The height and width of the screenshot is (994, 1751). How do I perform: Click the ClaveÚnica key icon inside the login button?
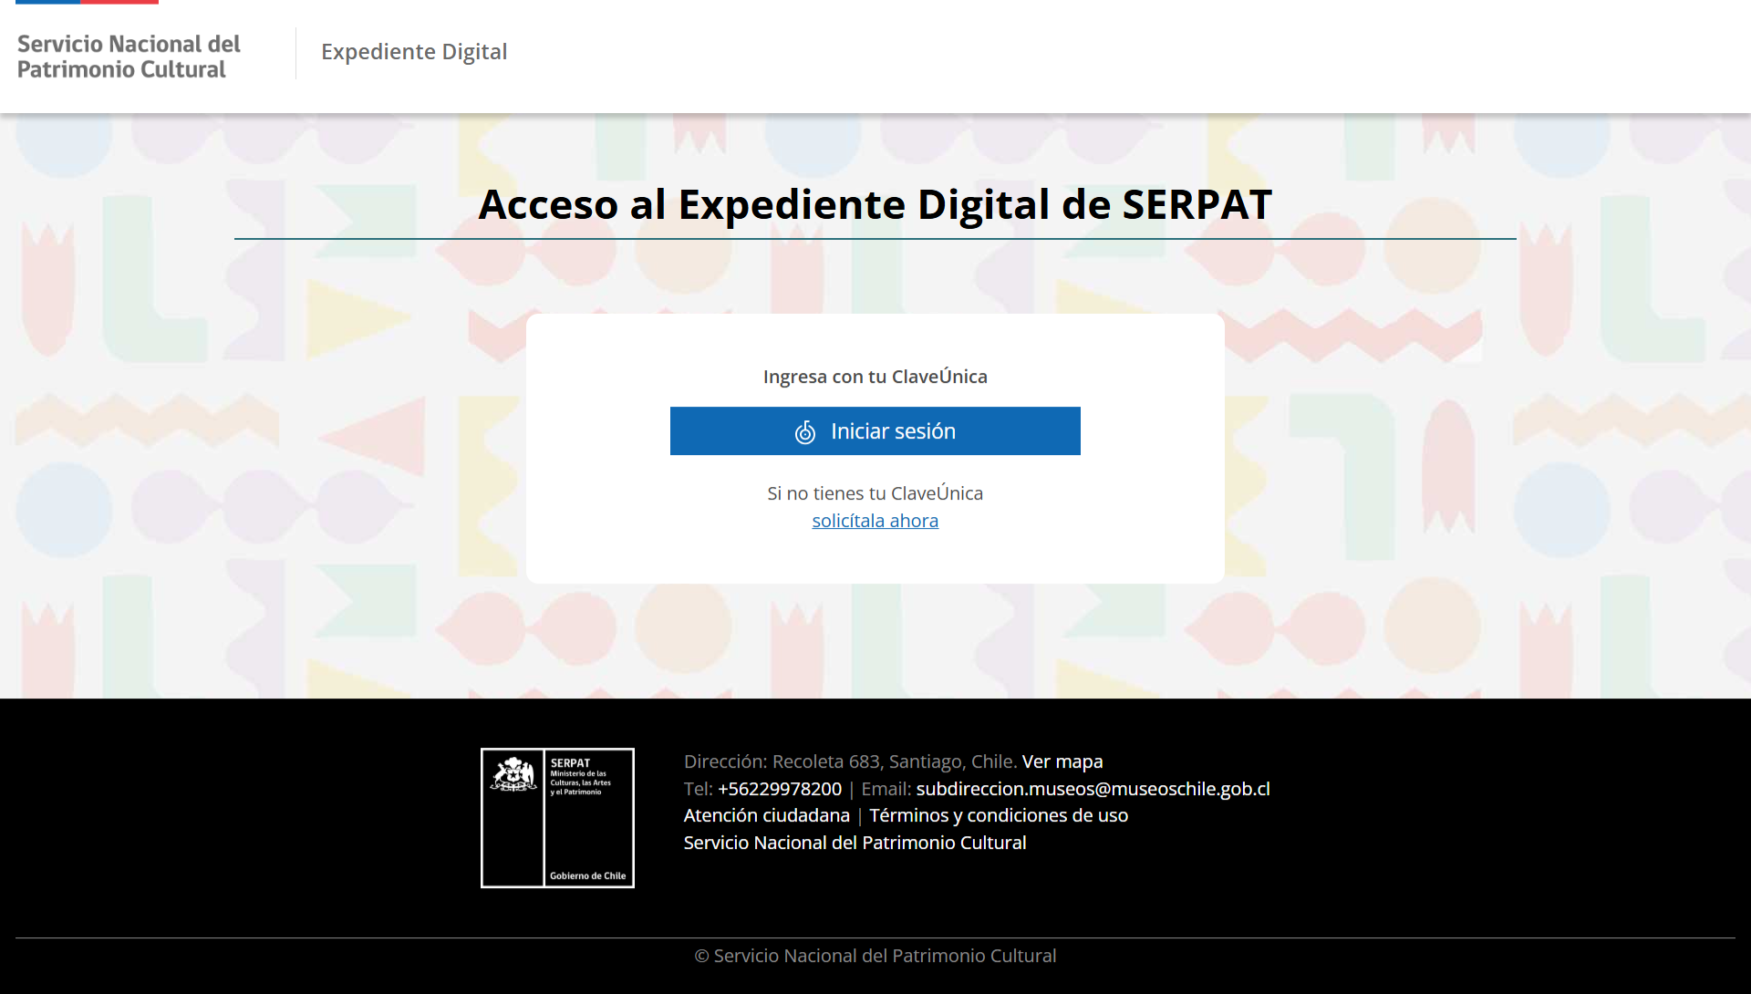tap(806, 431)
